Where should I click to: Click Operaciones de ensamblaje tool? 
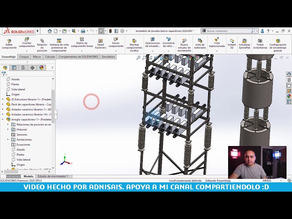[x=153, y=42]
